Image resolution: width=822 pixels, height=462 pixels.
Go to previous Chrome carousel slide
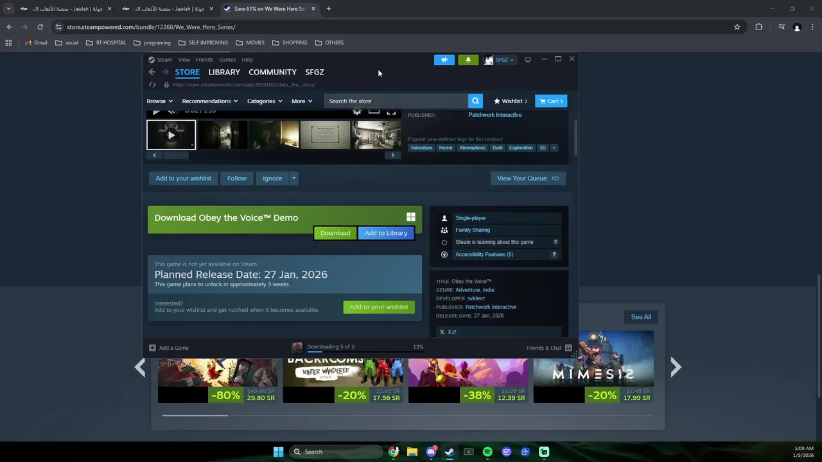tap(140, 367)
